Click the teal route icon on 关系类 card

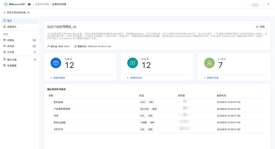click(x=133, y=63)
